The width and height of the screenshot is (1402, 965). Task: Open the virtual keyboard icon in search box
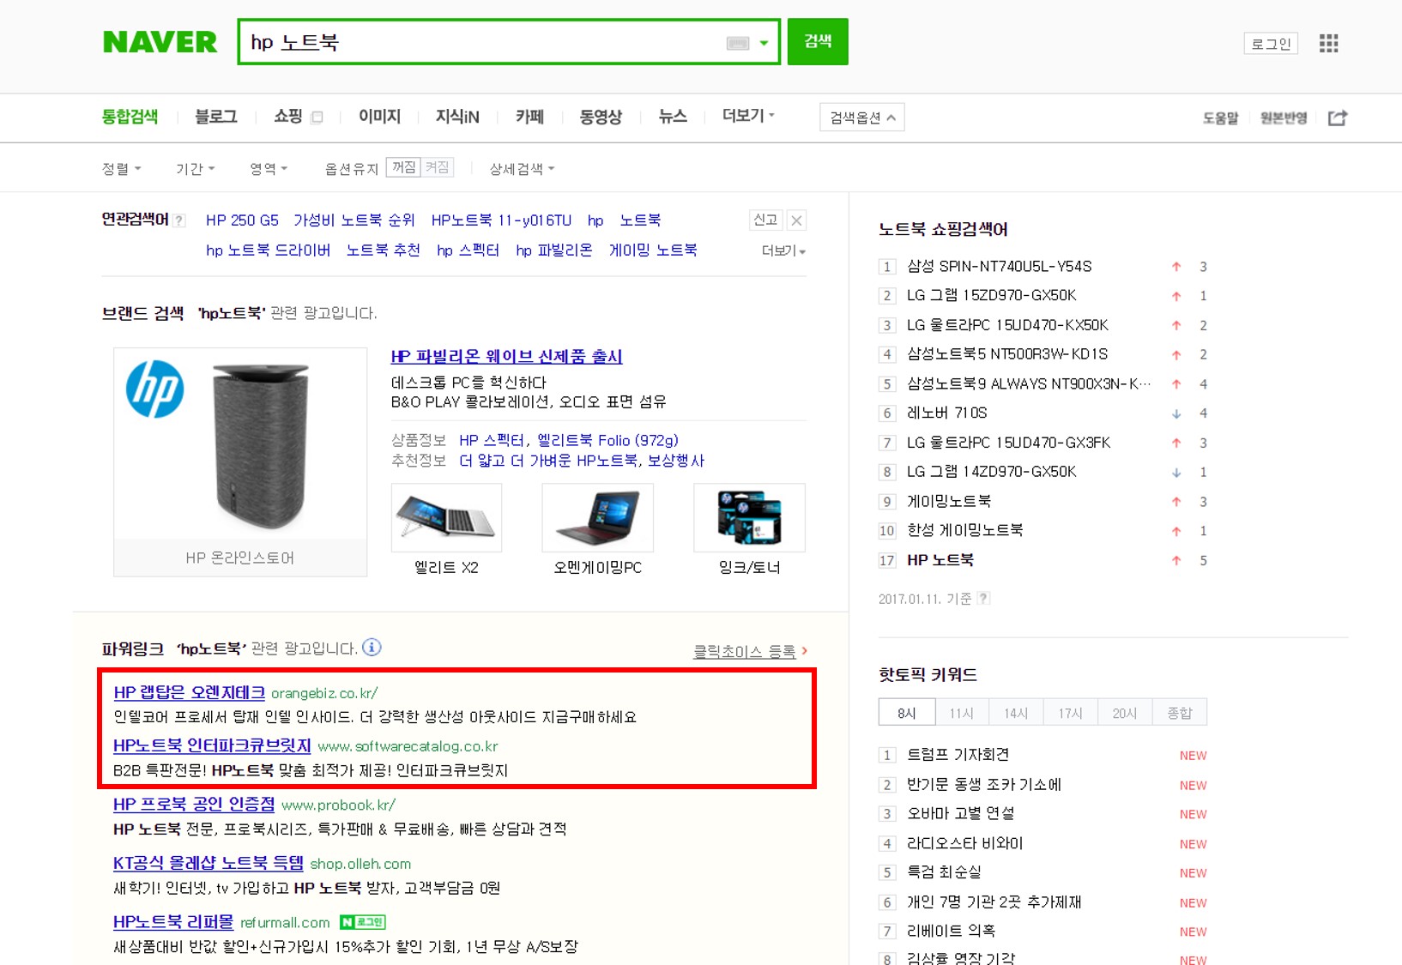(x=738, y=43)
